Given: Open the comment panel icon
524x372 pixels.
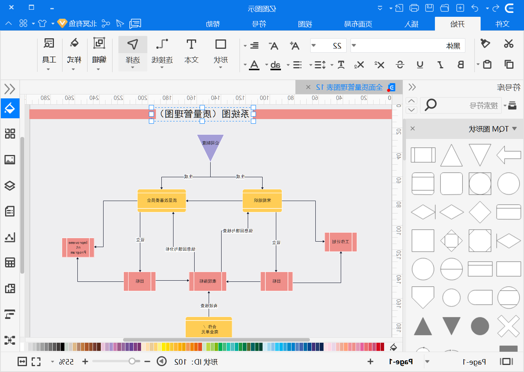Looking at the screenshot, I should 135,23.
